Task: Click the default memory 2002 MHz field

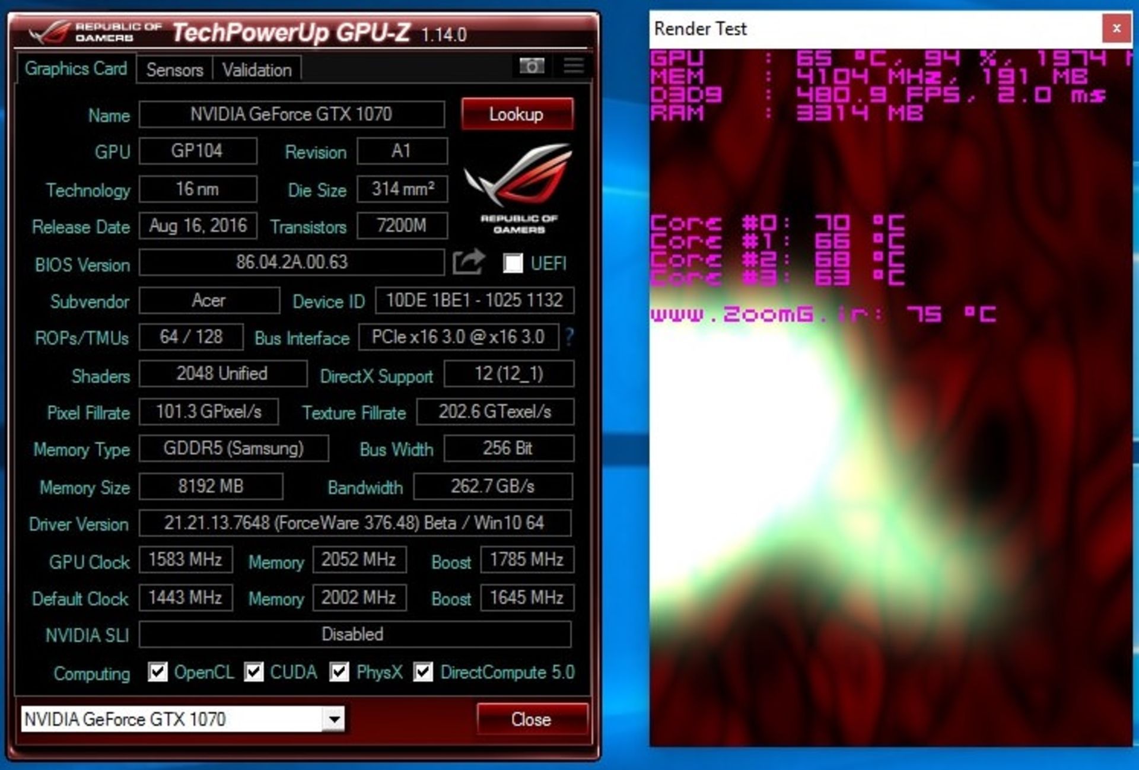Action: 359,598
